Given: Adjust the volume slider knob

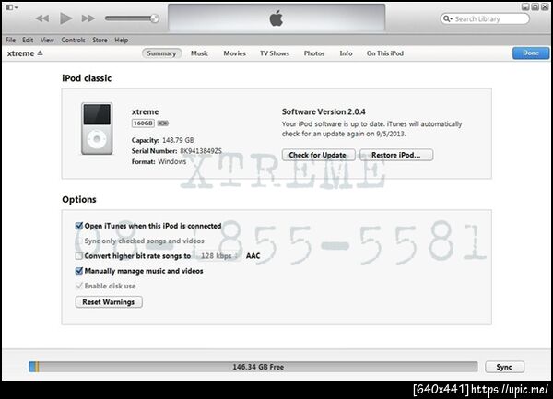Looking at the screenshot, I should (x=155, y=18).
